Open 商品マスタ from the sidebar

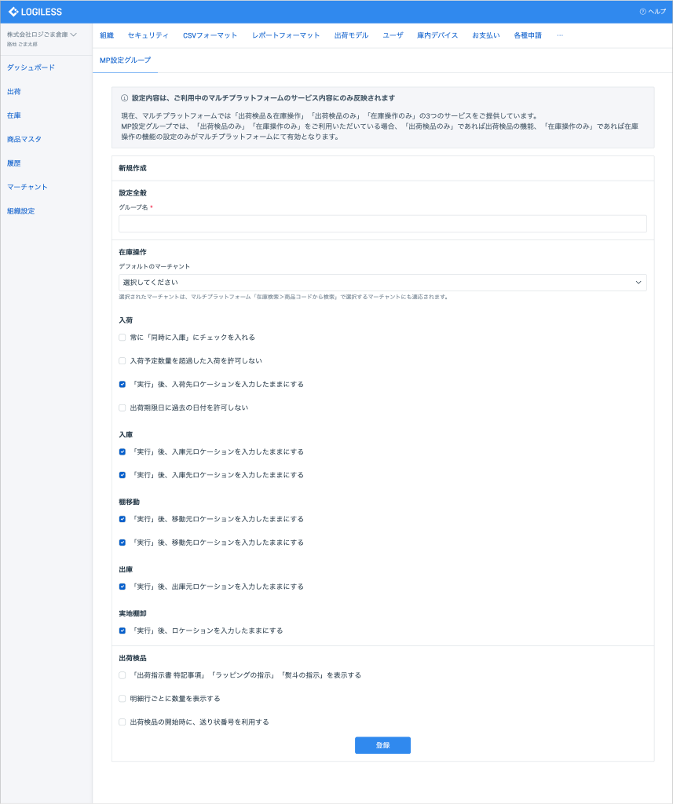tap(24, 139)
